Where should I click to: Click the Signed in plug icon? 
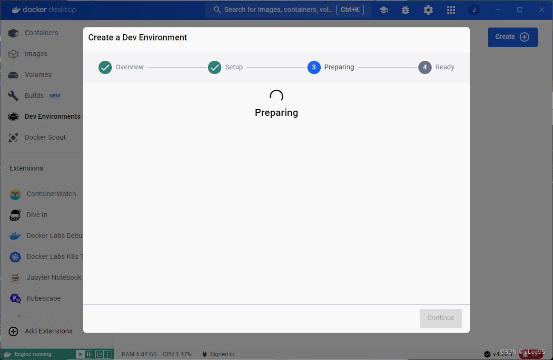point(205,354)
